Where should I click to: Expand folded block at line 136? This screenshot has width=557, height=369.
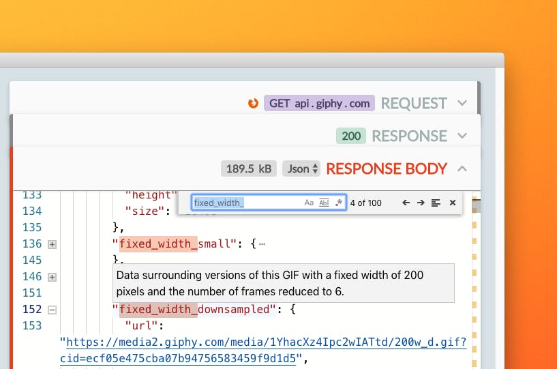pos(52,245)
